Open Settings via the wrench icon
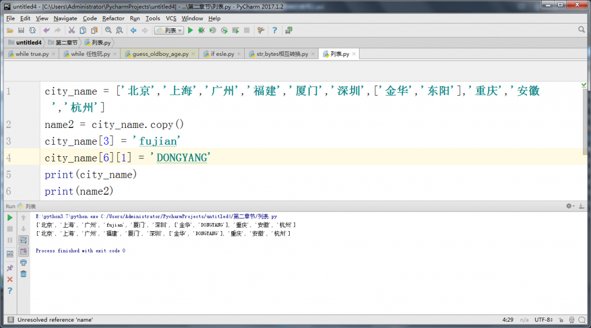591x328 pixels. [x=261, y=31]
